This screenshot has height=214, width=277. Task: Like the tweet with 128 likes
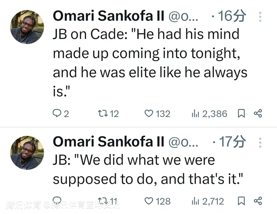pos(157,201)
